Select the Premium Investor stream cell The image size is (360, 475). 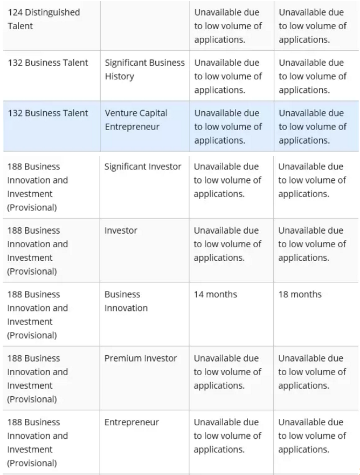[x=144, y=378]
